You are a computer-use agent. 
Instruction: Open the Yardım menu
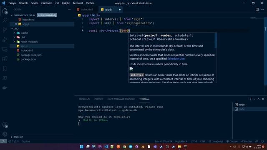[90, 3]
